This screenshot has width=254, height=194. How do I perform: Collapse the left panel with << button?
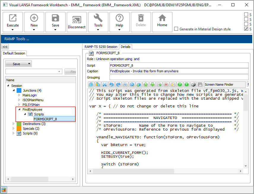click(x=5, y=47)
